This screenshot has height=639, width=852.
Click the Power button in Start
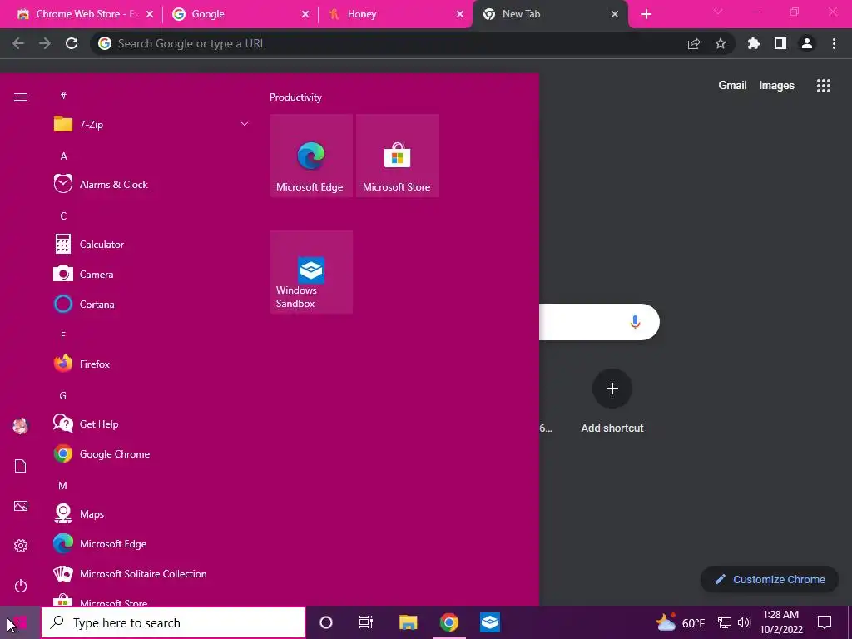click(21, 586)
